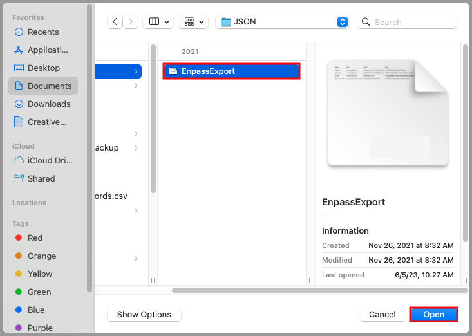The height and width of the screenshot is (336, 472).
Task: Open the column view mode selector
Action: click(x=157, y=22)
